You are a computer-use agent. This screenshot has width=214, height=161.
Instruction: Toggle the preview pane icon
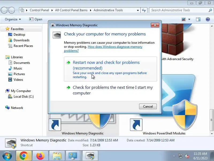(198, 19)
